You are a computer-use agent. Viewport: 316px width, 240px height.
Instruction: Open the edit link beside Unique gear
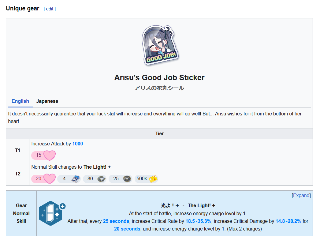pyautogui.click(x=50, y=9)
